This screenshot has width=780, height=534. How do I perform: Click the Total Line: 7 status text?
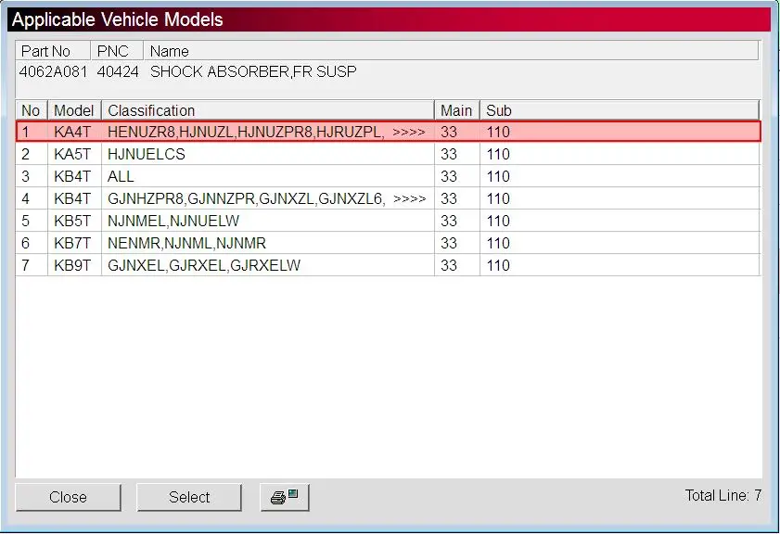pyautogui.click(x=723, y=495)
